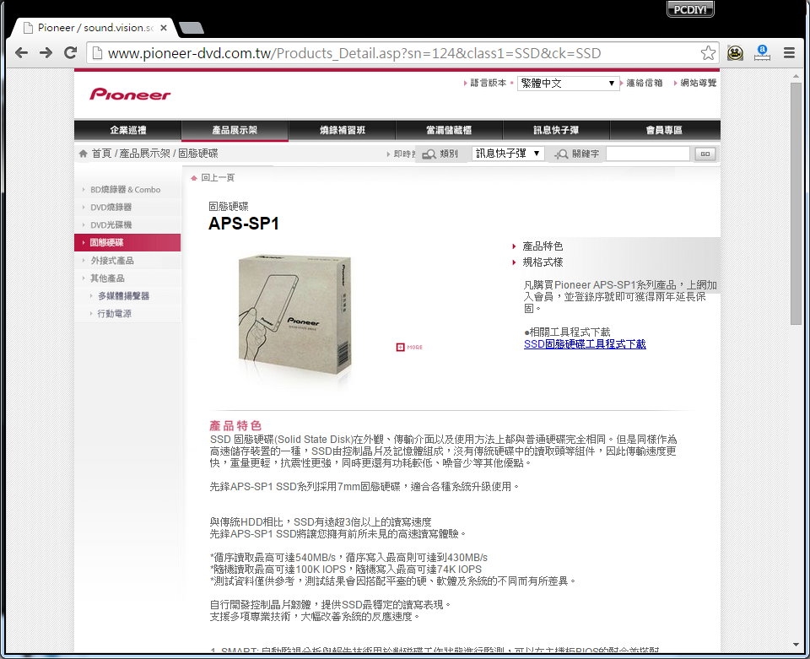Viewport: 810px width, 659px height.
Task: Click the APS-SP1 product box image
Action: click(294, 315)
